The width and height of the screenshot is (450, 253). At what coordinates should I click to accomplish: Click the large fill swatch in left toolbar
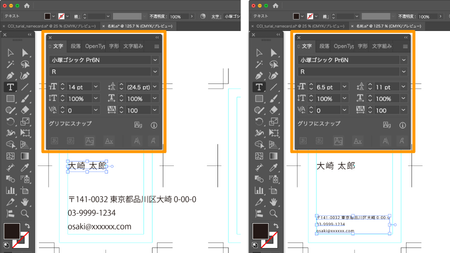(12, 231)
